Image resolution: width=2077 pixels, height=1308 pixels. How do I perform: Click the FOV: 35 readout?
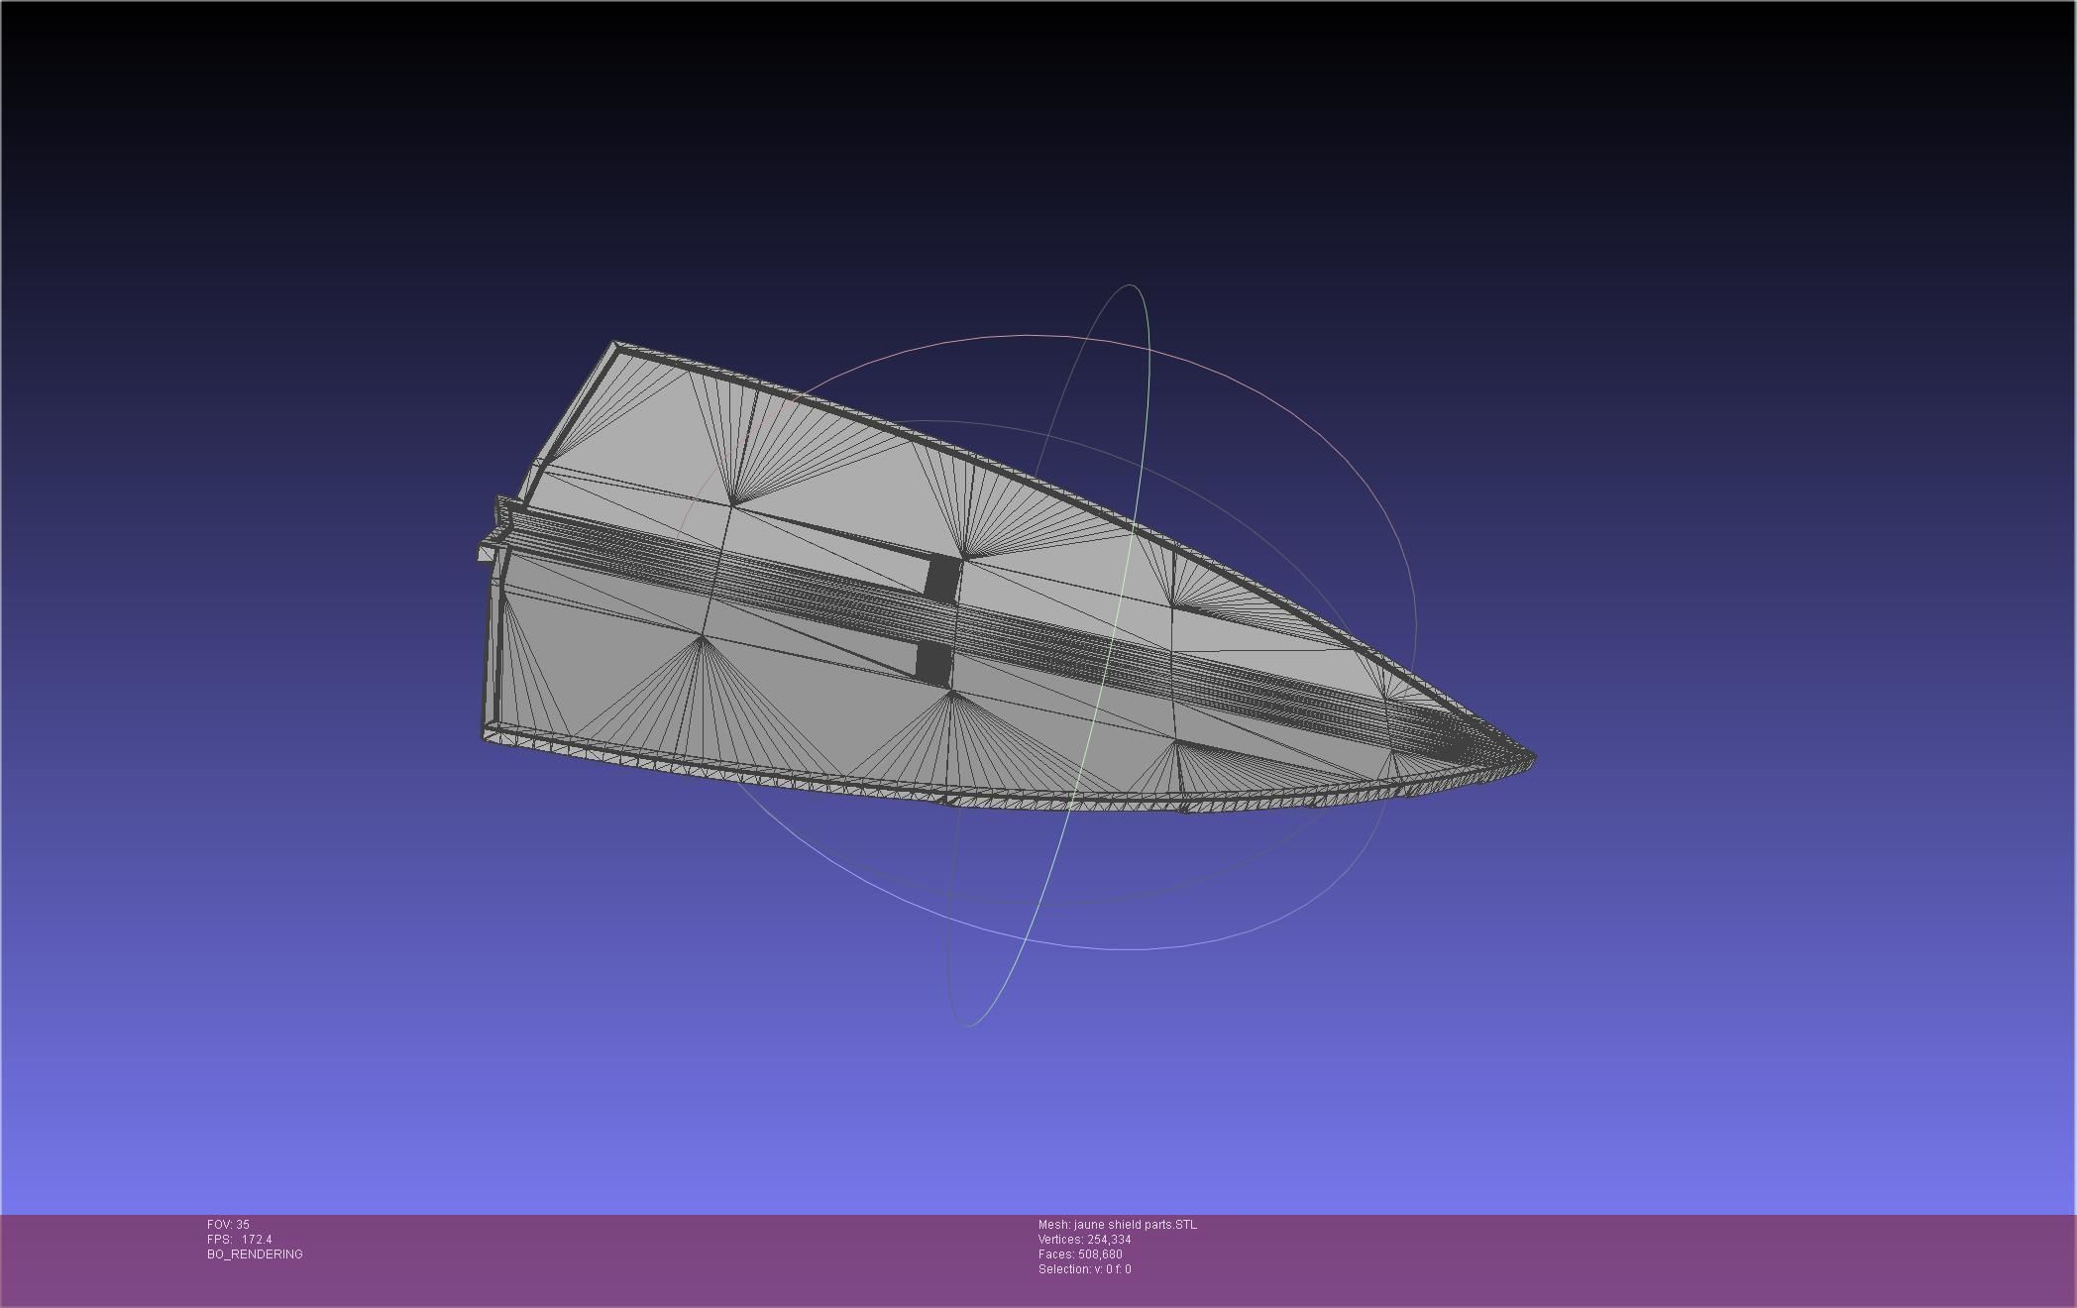tap(228, 1225)
